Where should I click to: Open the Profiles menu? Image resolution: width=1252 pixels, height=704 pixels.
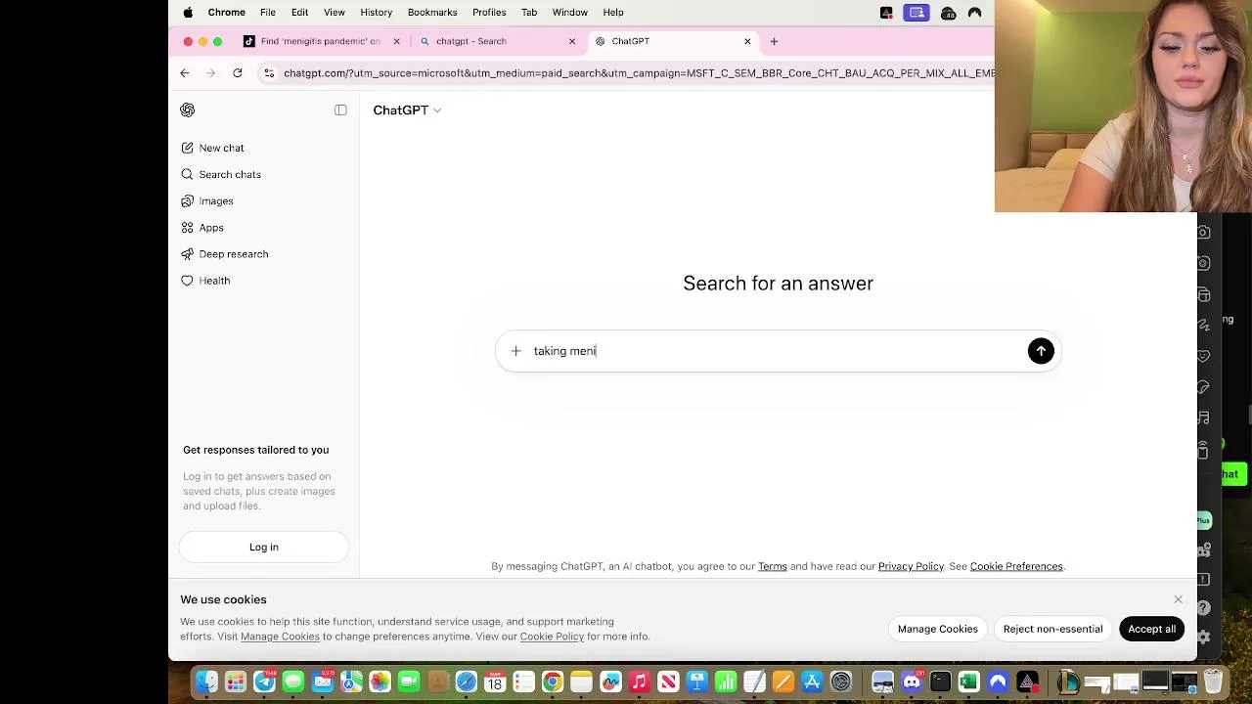489,12
